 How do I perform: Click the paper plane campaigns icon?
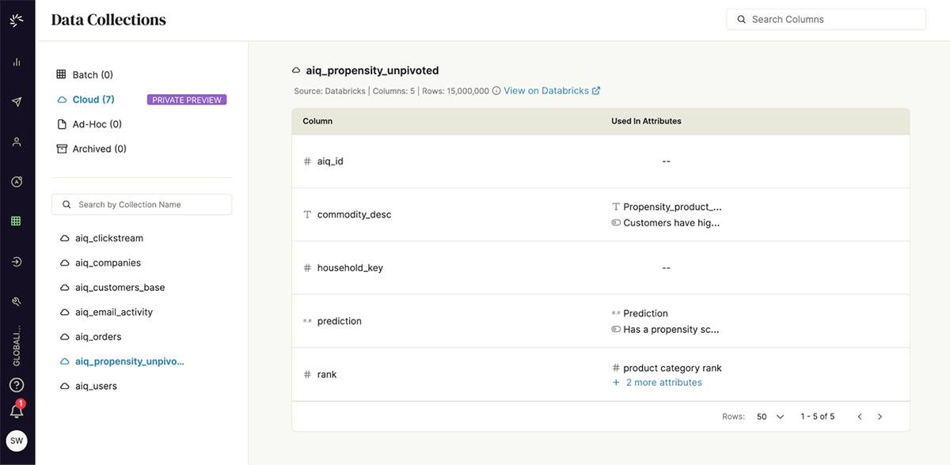click(17, 102)
